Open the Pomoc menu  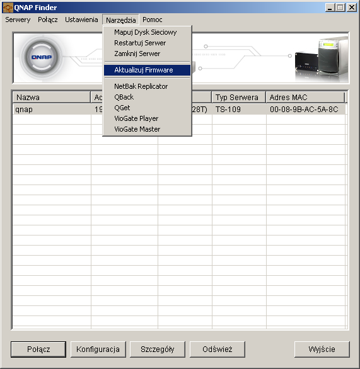tap(152, 20)
